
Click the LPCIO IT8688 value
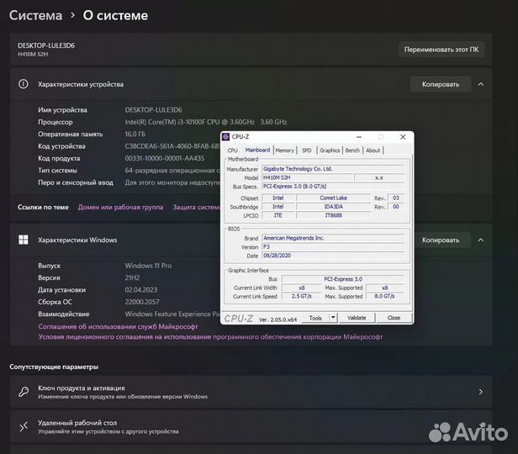click(x=333, y=215)
